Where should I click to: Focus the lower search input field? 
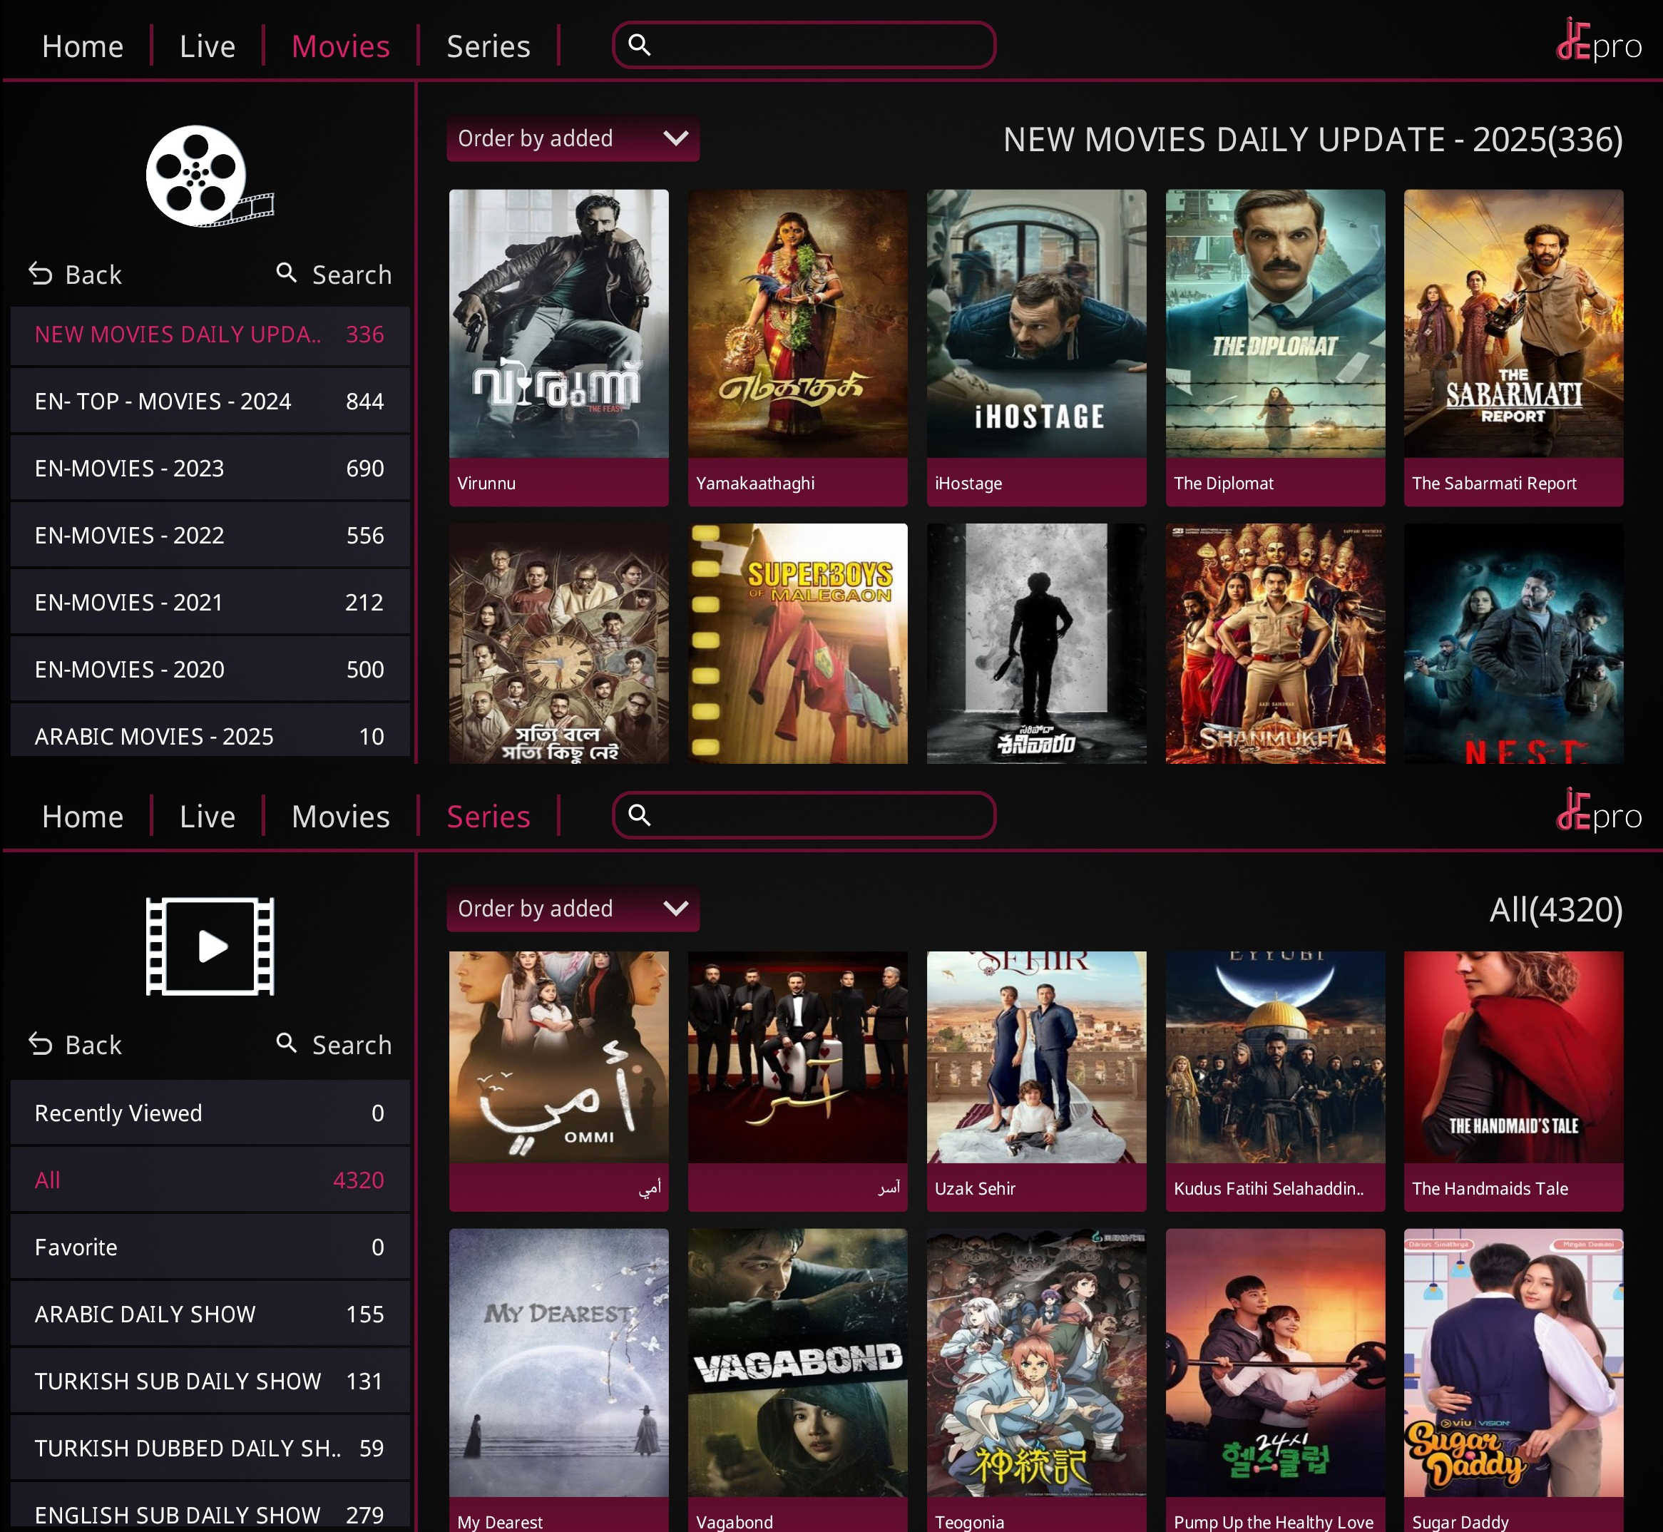[804, 815]
